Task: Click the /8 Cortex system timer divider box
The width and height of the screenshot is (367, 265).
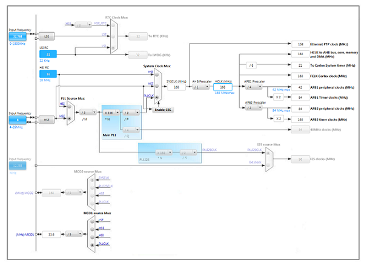Action: point(251,65)
